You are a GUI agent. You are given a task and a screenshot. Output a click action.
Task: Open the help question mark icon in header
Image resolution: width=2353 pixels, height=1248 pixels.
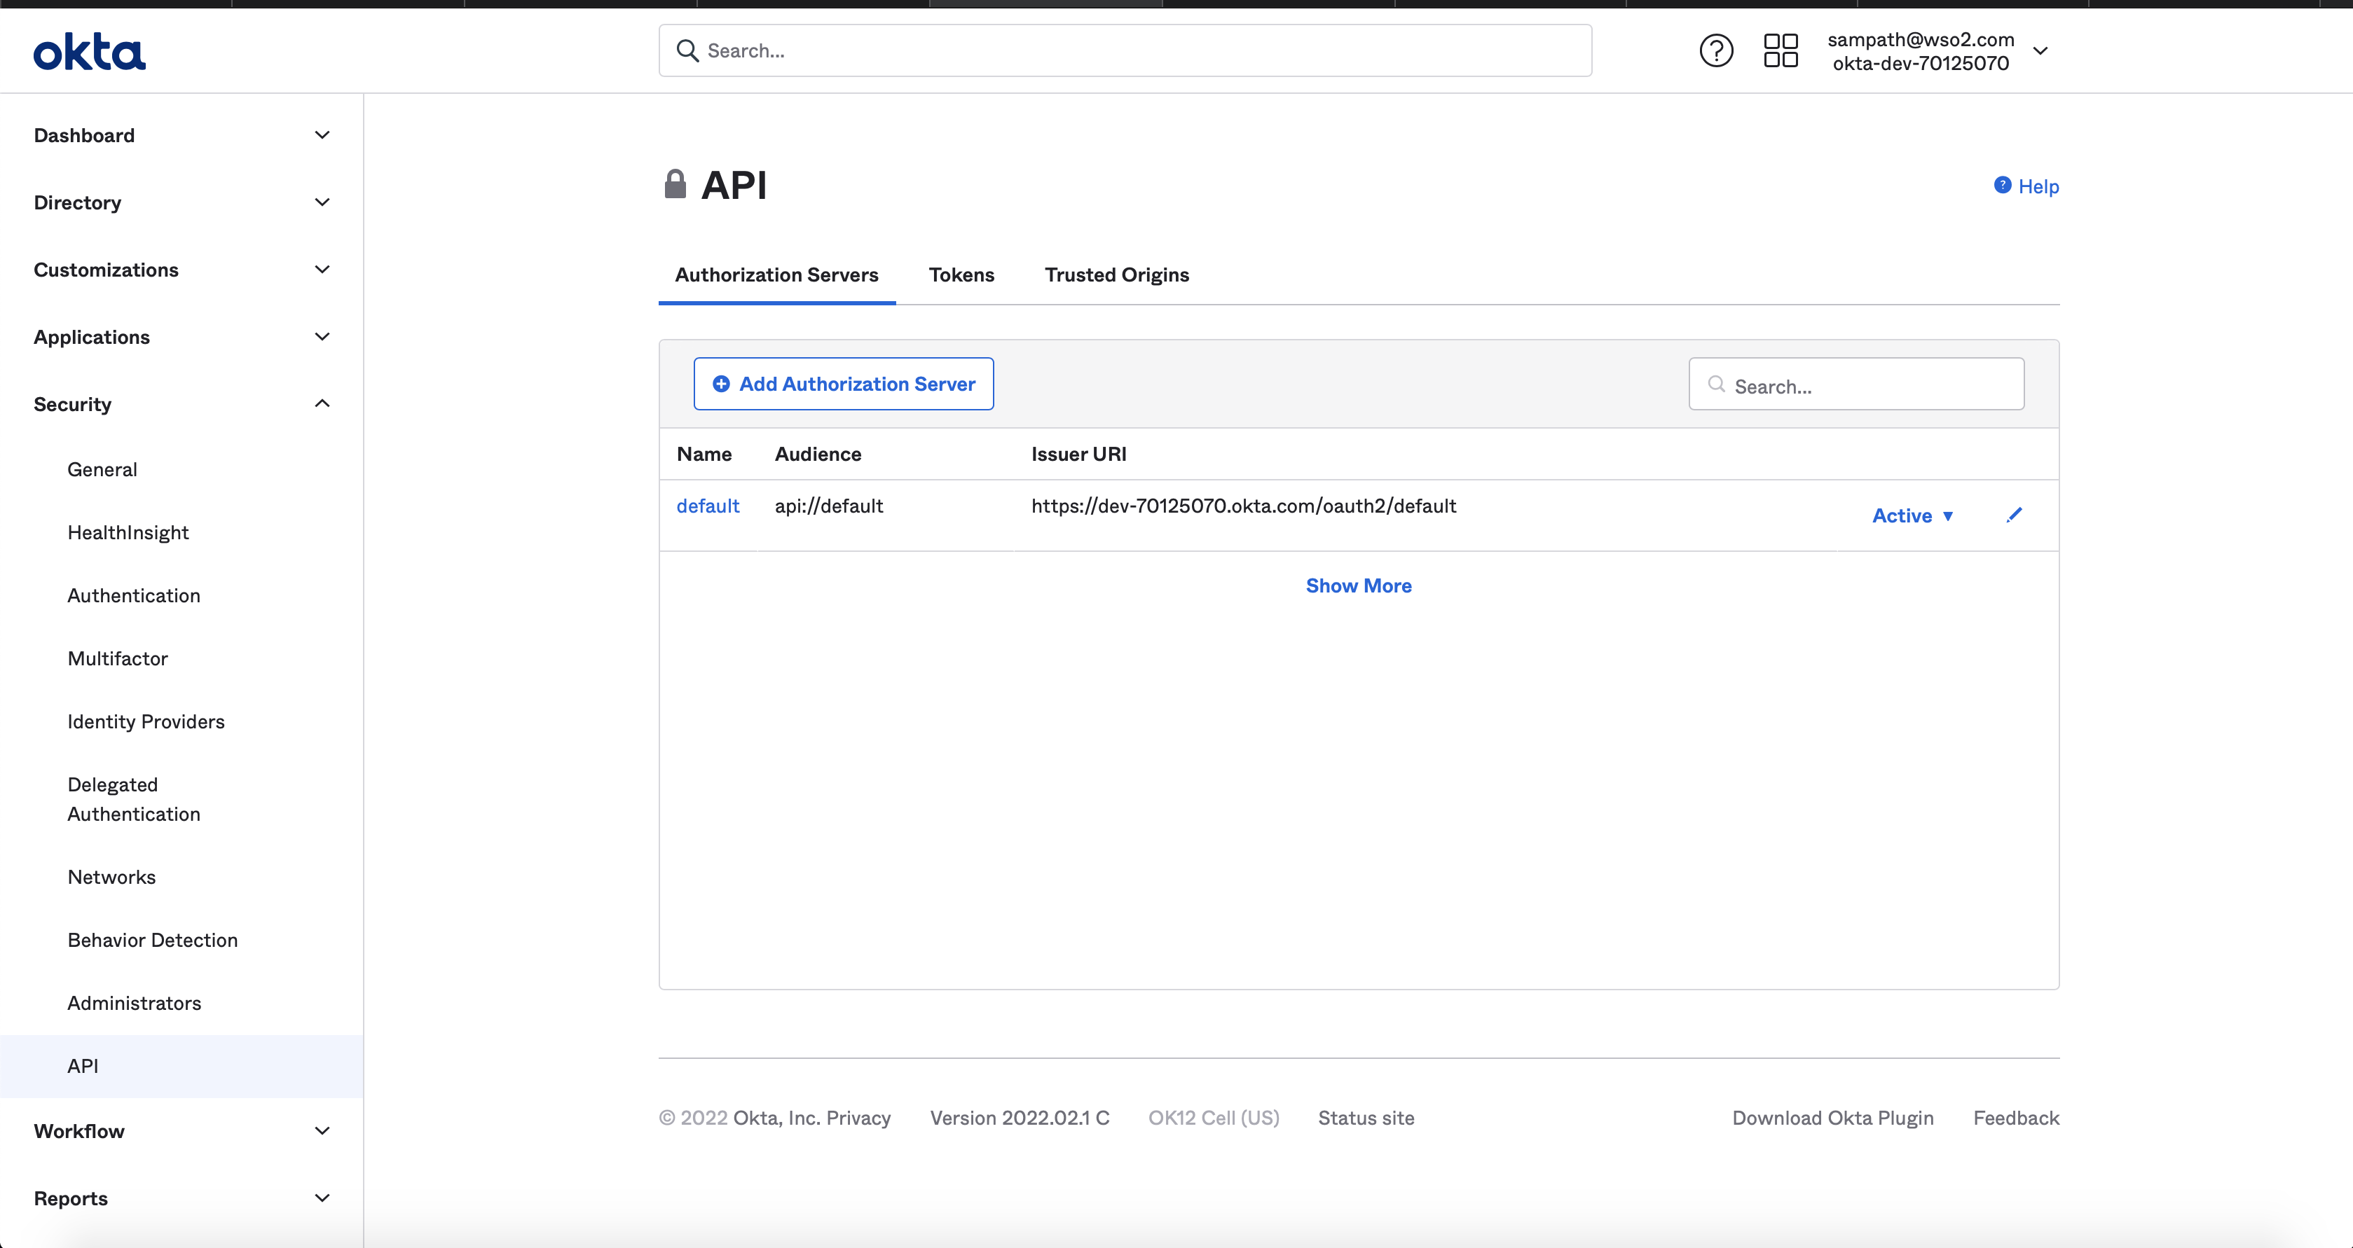1716,50
